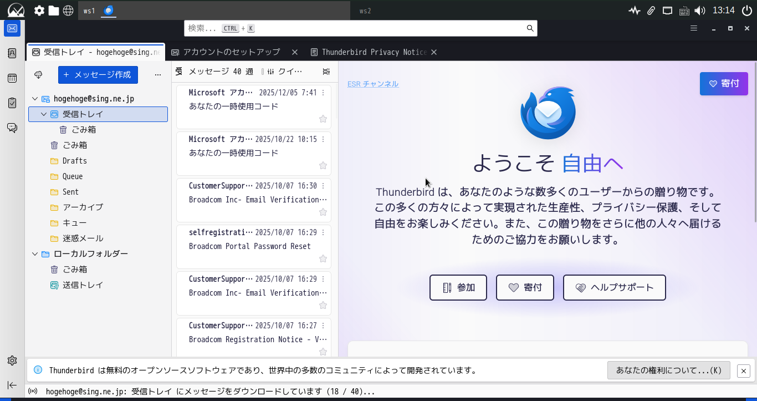Star the Microsoft message dated 2025/10/22
Image resolution: width=757 pixels, height=401 pixels.
(323, 165)
